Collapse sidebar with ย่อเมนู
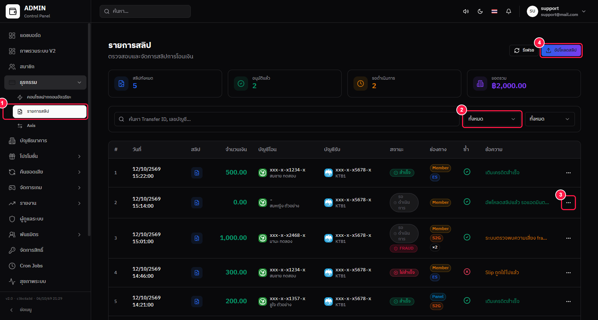Viewport: 598px width, 320px height. point(46,310)
